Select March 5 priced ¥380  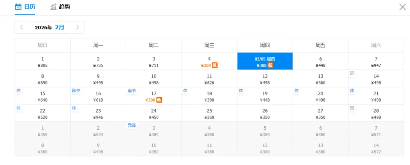pos(265,130)
